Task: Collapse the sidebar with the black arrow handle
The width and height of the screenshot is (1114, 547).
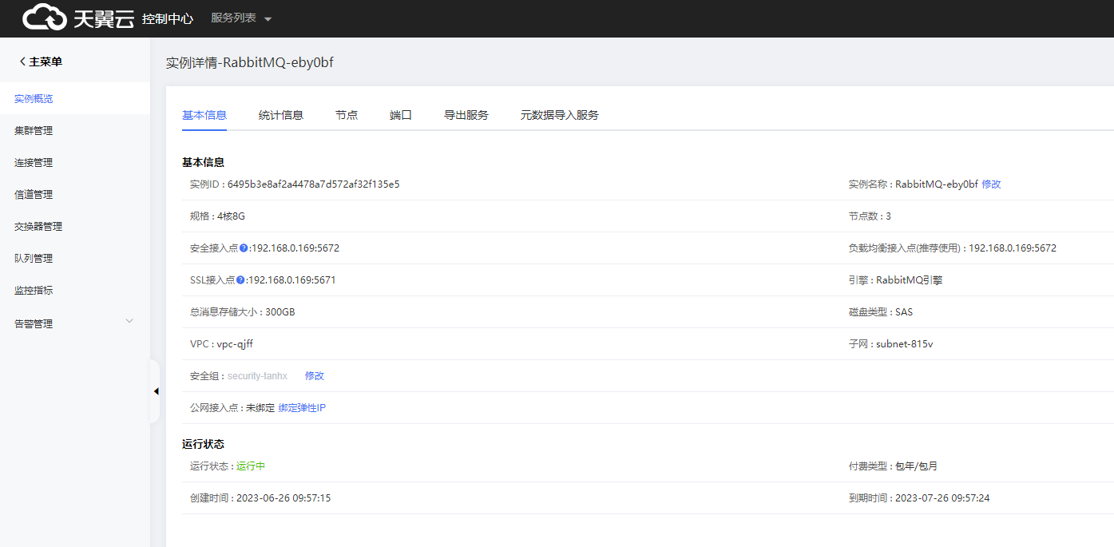Action: point(156,391)
